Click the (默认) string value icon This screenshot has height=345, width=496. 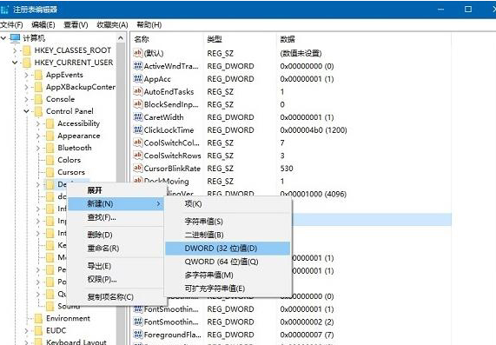[137, 53]
